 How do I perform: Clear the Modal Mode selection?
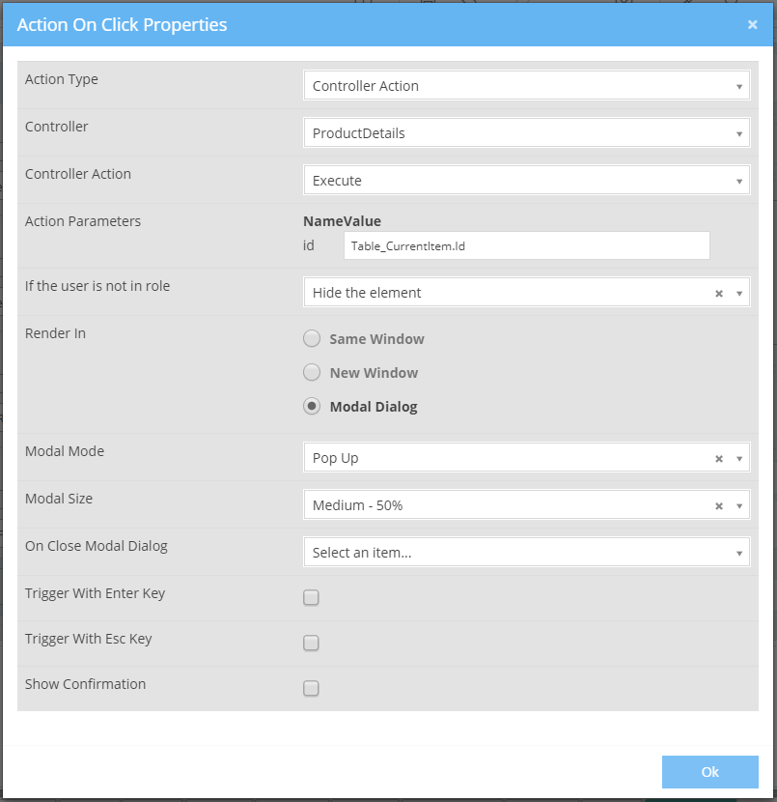(719, 457)
